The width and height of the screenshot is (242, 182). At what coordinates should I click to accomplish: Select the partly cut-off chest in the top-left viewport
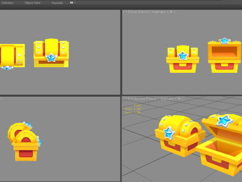[13, 57]
